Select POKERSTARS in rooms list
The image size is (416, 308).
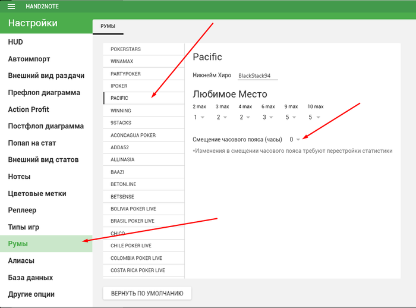coord(144,49)
